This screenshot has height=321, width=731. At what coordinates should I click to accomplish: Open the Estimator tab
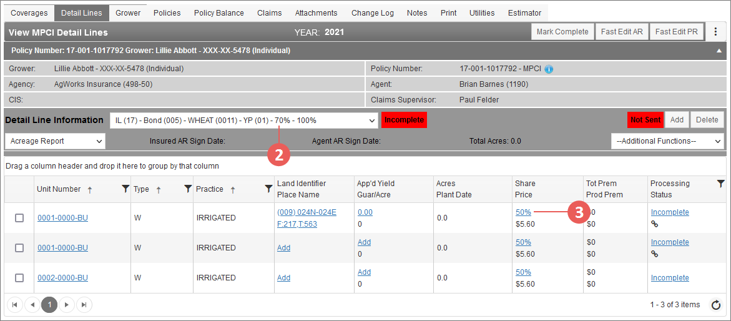[x=524, y=13]
